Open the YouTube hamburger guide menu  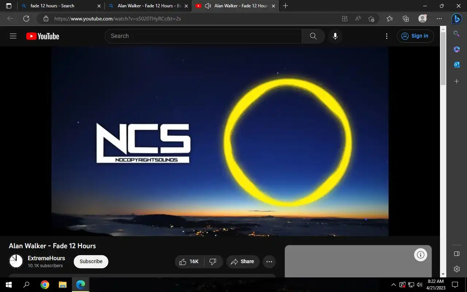(13, 36)
